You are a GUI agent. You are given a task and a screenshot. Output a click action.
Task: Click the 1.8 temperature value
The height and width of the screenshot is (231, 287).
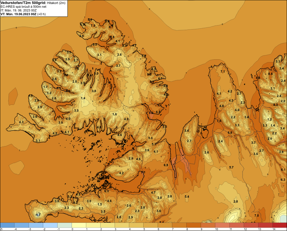(115, 114)
